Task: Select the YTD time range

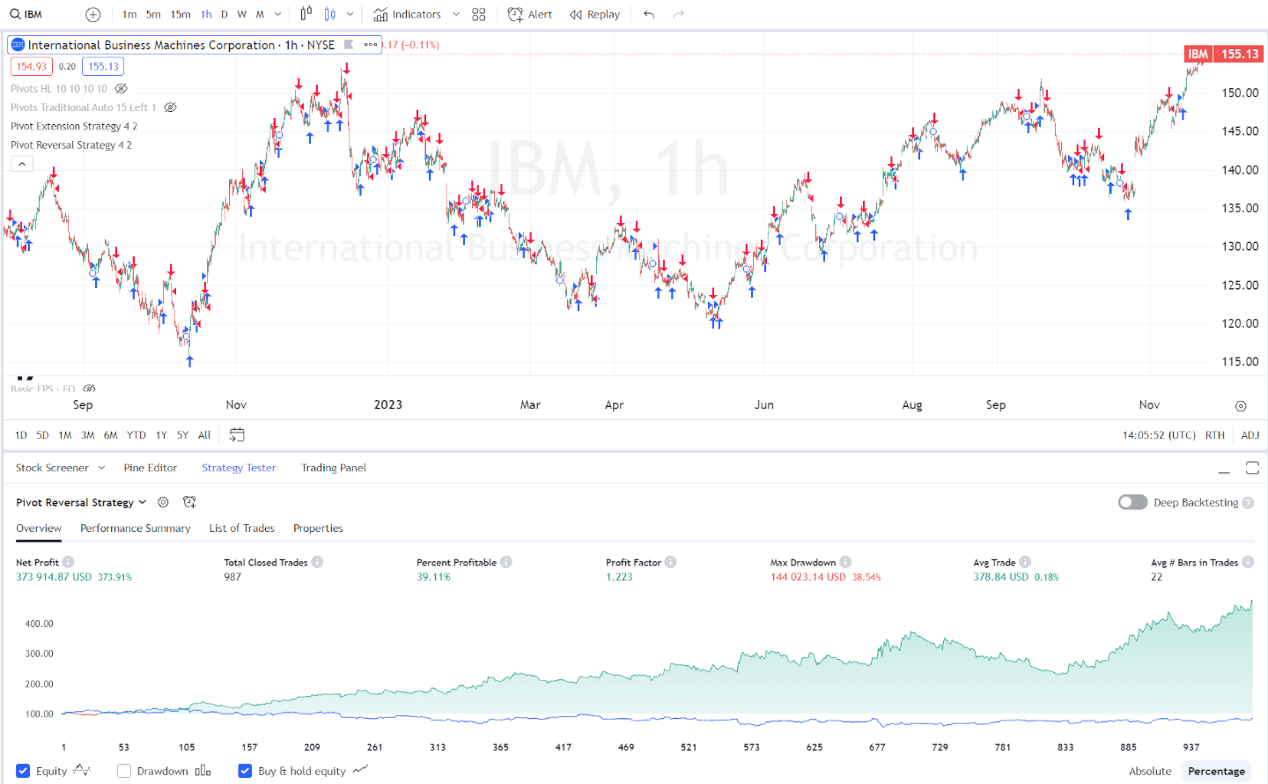Action: pyautogui.click(x=136, y=434)
